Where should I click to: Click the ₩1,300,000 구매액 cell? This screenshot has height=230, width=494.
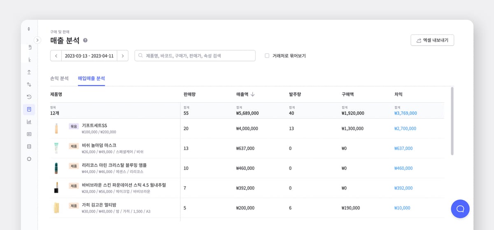click(352, 129)
